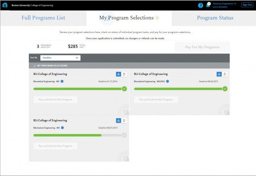256x176 pixels.
Task: Delete the Mechanical Engineering MS program selection
Action: [124, 120]
